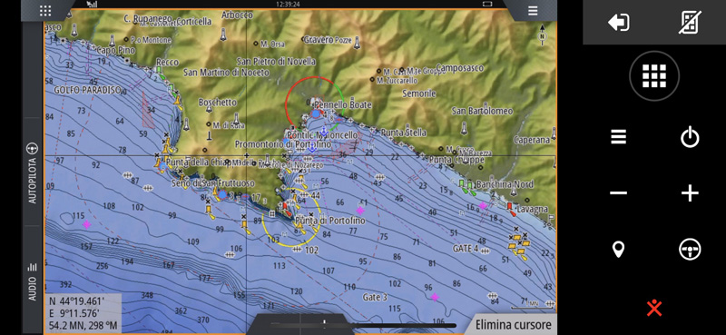Click the Elimina cursore button
726x335 pixels.
point(513,324)
